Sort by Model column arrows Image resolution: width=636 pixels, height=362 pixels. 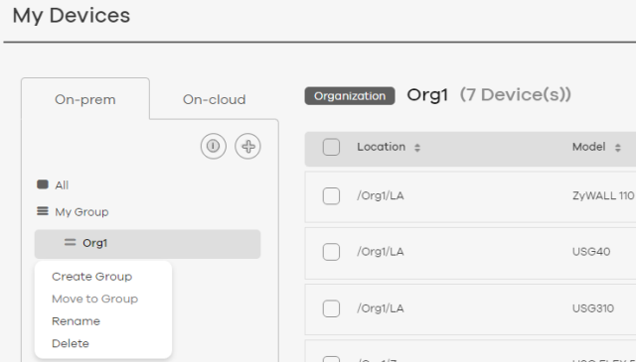point(618,148)
